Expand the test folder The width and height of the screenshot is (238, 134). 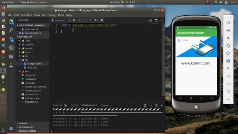(33, 71)
